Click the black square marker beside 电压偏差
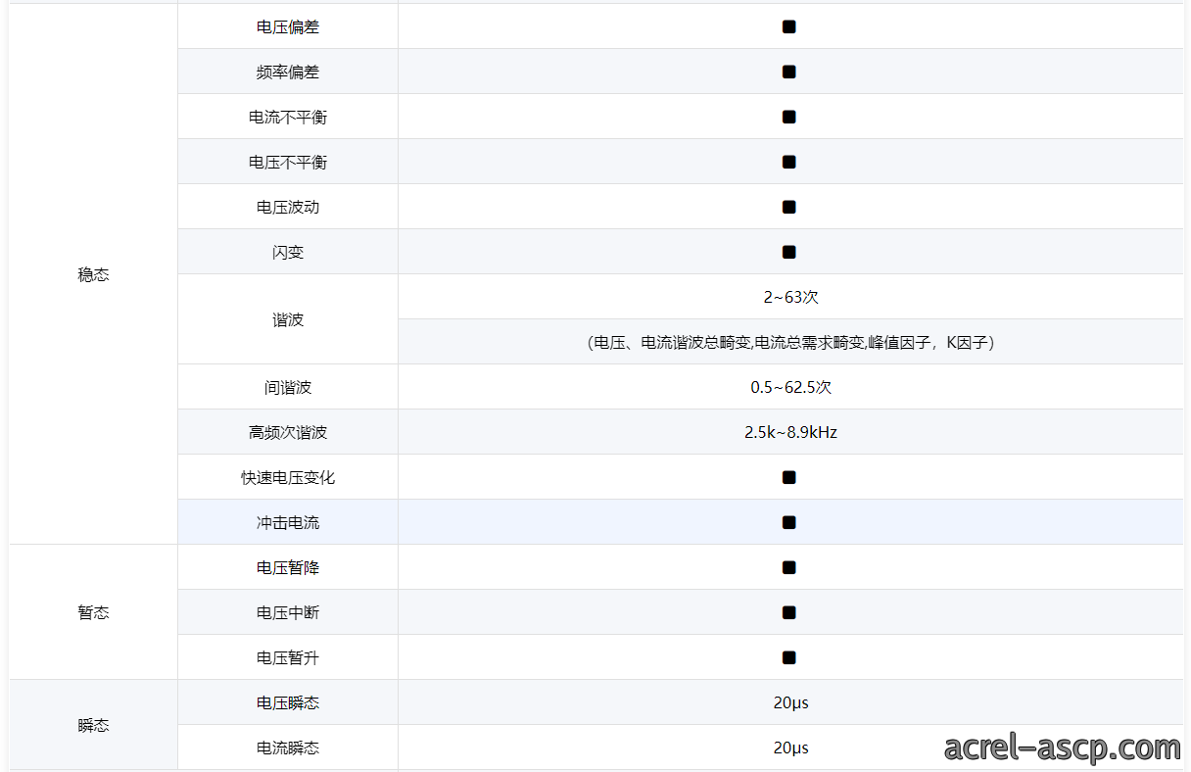 click(x=788, y=26)
